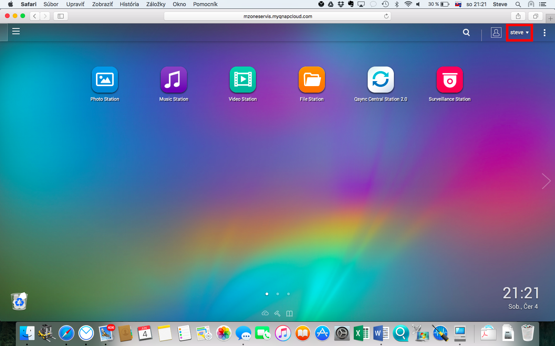Open the Záložky menu
Screen dimensions: 555x346
[x=156, y=4]
